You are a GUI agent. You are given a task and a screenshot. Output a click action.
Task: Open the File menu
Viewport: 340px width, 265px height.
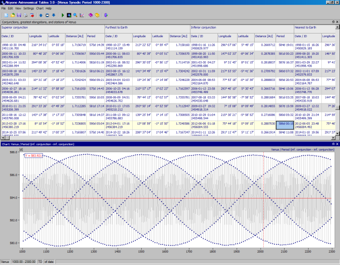(5, 9)
